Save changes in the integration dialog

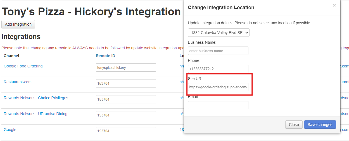click(320, 125)
